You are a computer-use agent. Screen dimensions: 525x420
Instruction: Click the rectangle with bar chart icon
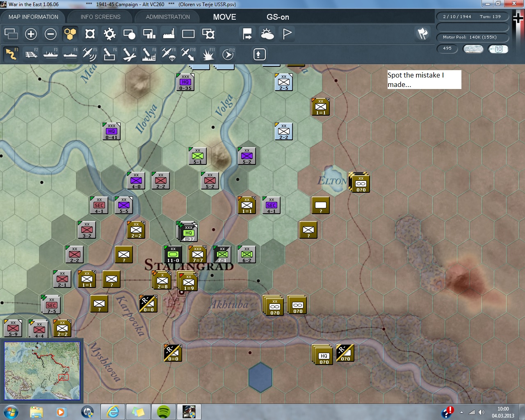pyautogui.click(x=149, y=34)
